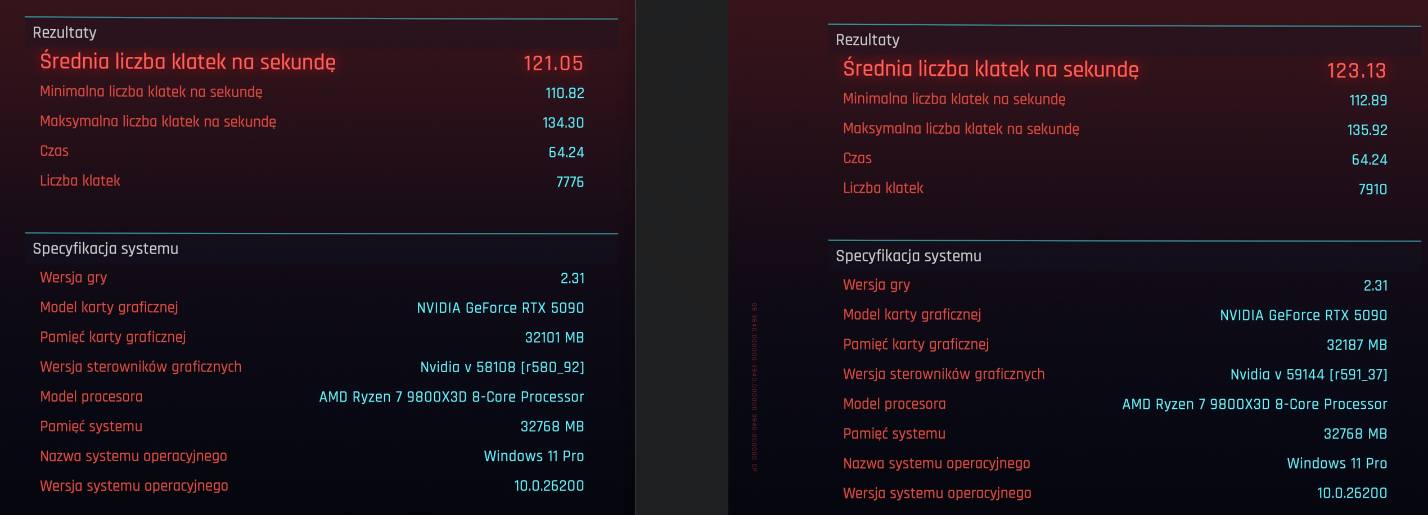Image resolution: width=1428 pixels, height=515 pixels.
Task: Select the GPU memory value 32101 MB
Action: pos(554,337)
